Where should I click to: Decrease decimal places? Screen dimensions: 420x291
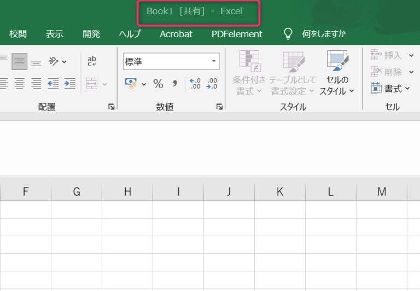click(x=212, y=84)
